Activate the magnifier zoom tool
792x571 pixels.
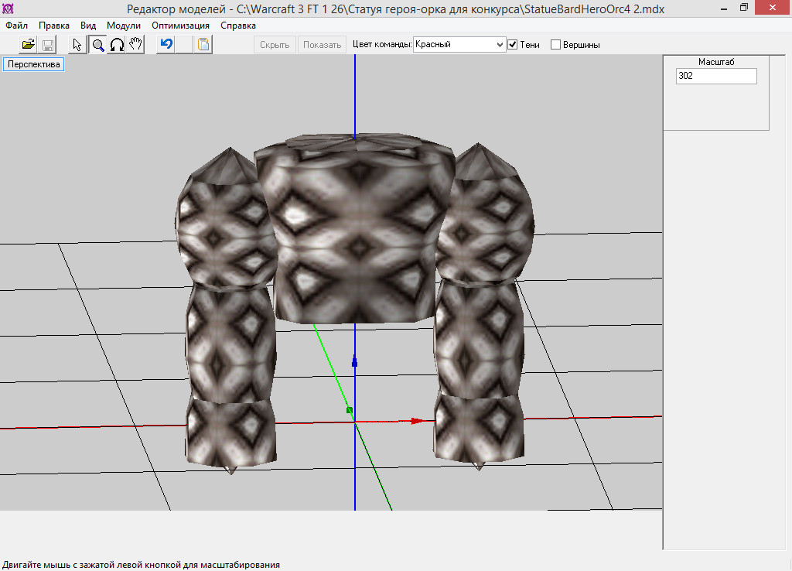[97, 44]
